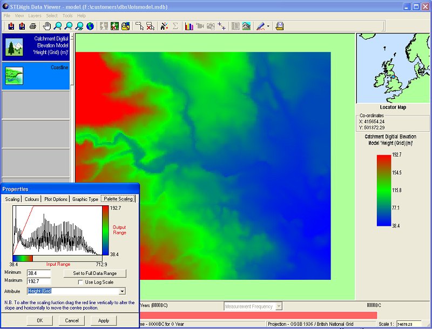Activate the rectangle selection tool
Viewport: 432px width, 329px height.
pyautogui.click(x=139, y=26)
